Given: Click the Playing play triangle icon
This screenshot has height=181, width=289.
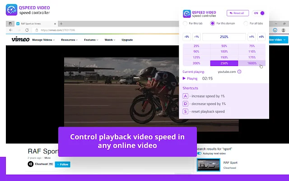Looking at the screenshot, I should pos(184,78).
